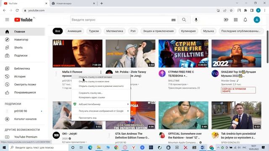
Task: Open Подписки in the sidebar
Action: [22, 55]
